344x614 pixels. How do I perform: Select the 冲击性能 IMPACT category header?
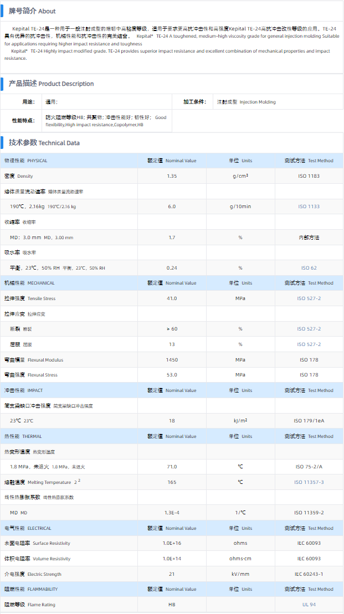click(23, 390)
